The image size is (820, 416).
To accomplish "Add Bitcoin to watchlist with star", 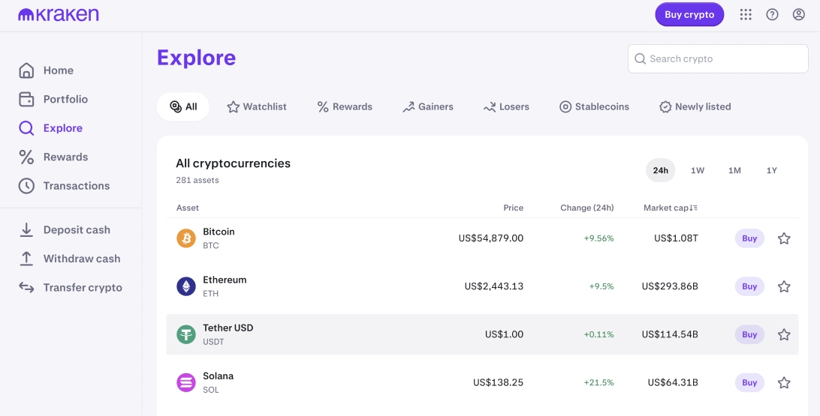I will (784, 238).
